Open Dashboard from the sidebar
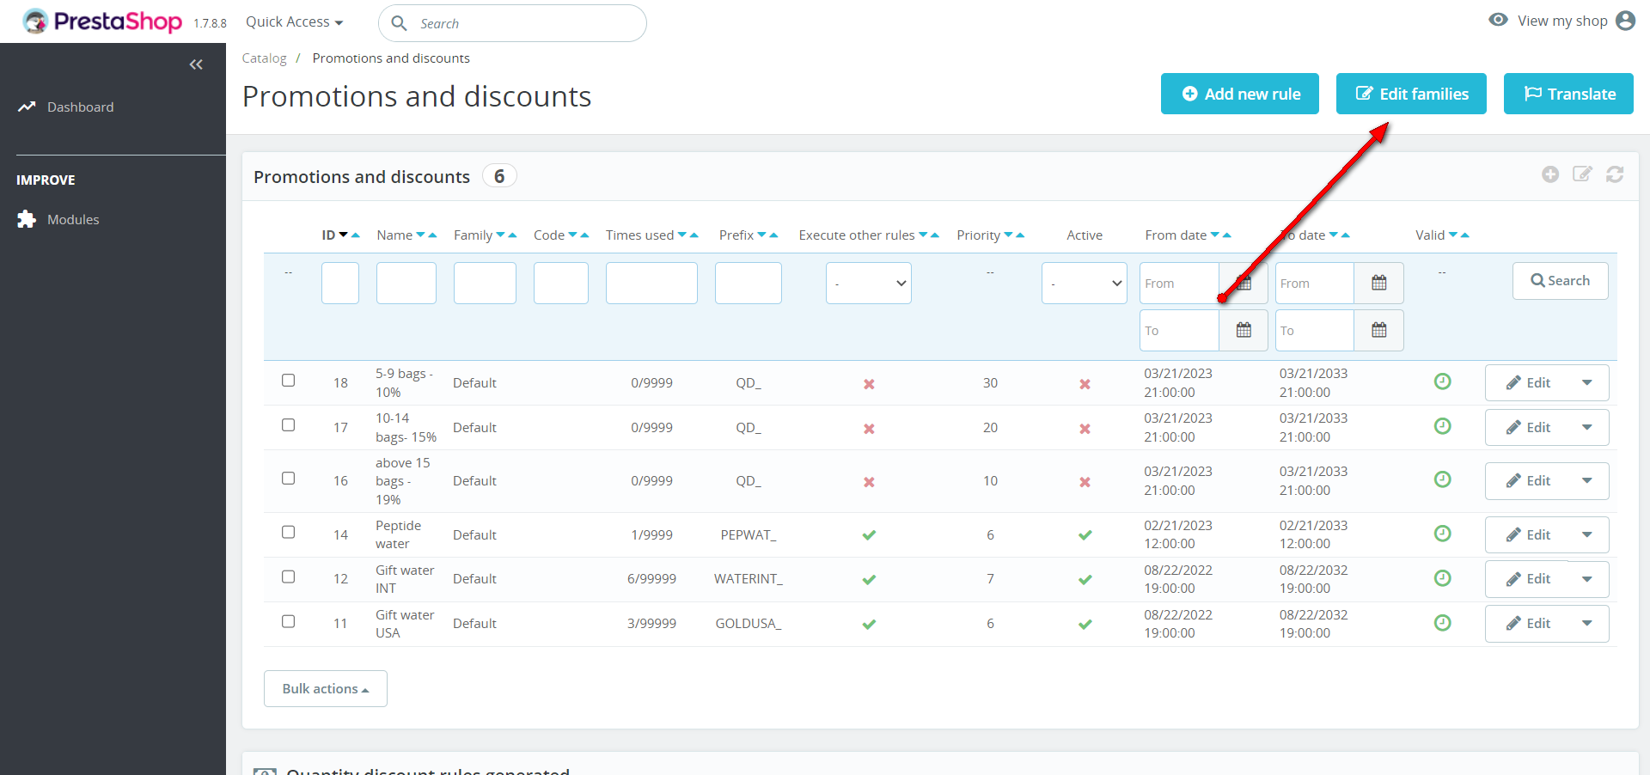The height and width of the screenshot is (775, 1650). click(80, 107)
